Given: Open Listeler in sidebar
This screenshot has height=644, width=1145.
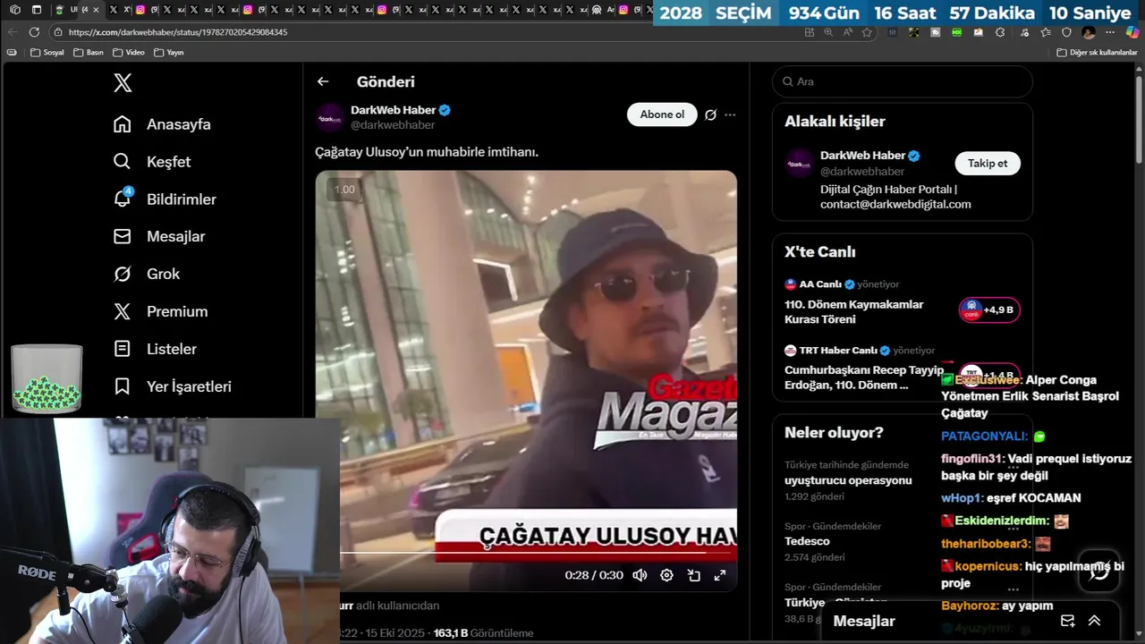Looking at the screenshot, I should pyautogui.click(x=155, y=350).
